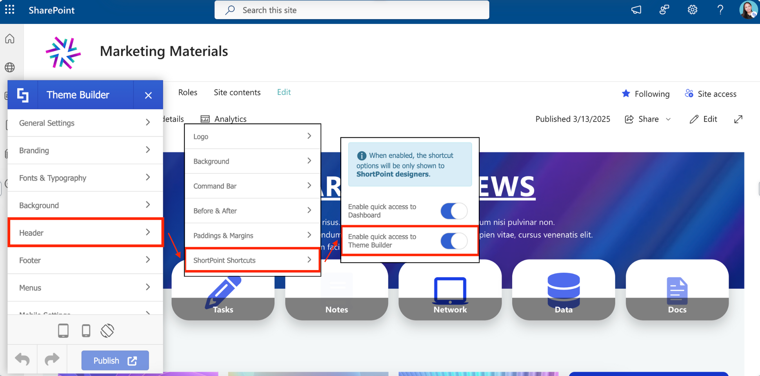Image resolution: width=760 pixels, height=376 pixels.
Task: Click the Site access people icon
Action: (689, 93)
